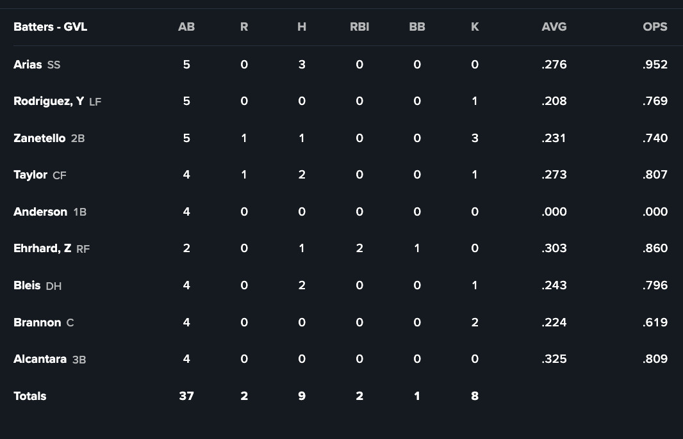Click Arias's .952 OPS value
Viewport: 683px width, 439px height.
655,65
